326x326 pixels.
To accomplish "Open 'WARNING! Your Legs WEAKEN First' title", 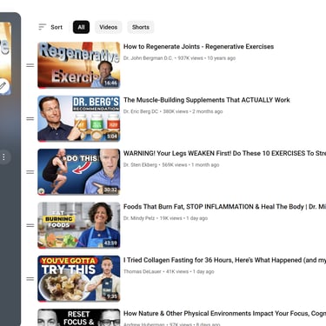I will 224,153.
